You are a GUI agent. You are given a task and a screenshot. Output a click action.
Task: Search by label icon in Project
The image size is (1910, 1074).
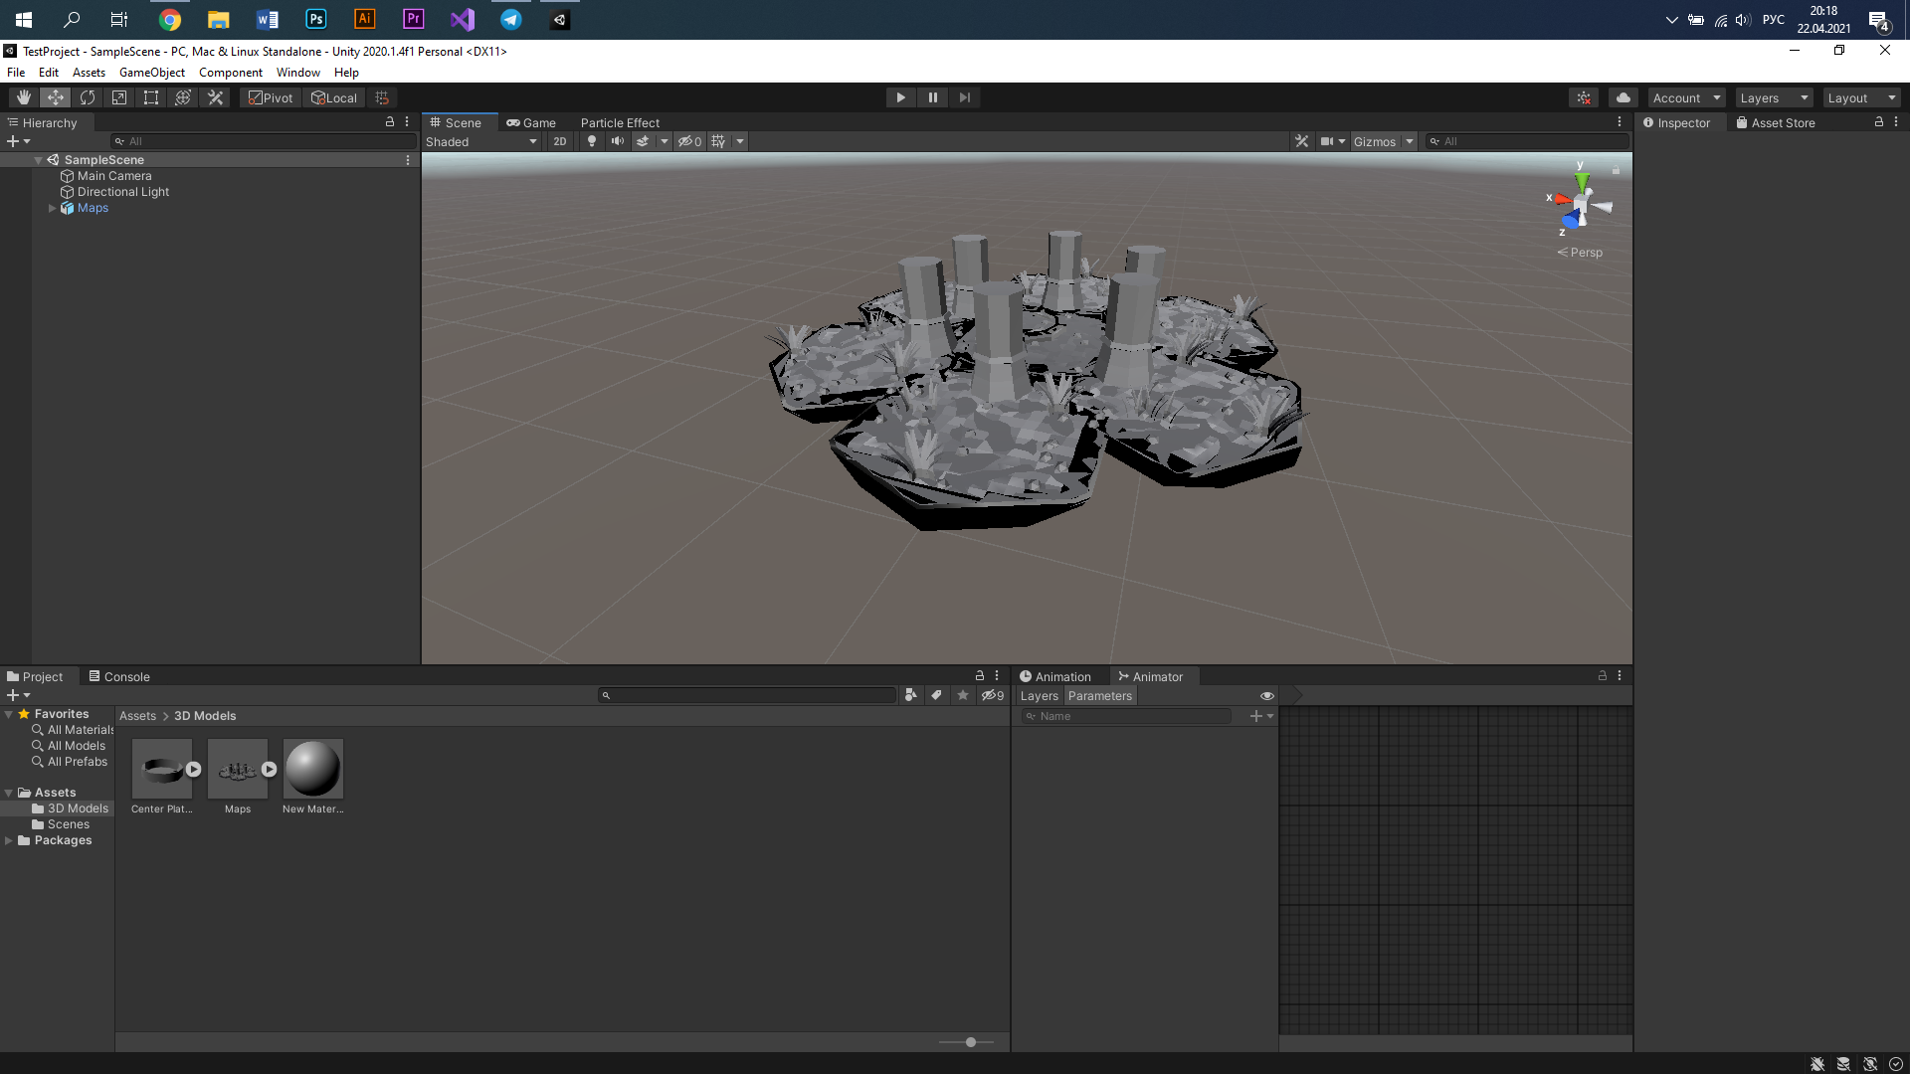(936, 696)
